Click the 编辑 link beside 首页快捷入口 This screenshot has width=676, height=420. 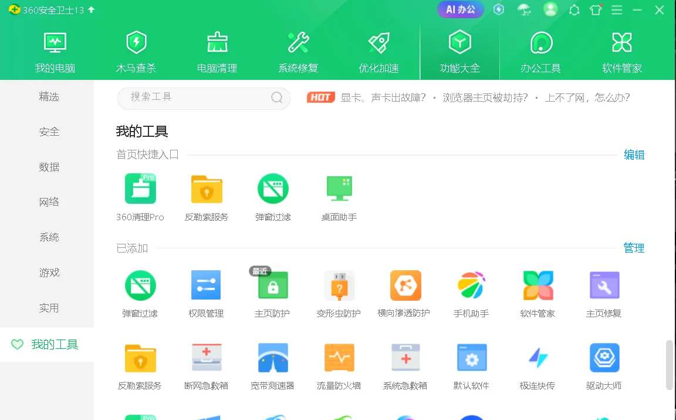pos(634,154)
